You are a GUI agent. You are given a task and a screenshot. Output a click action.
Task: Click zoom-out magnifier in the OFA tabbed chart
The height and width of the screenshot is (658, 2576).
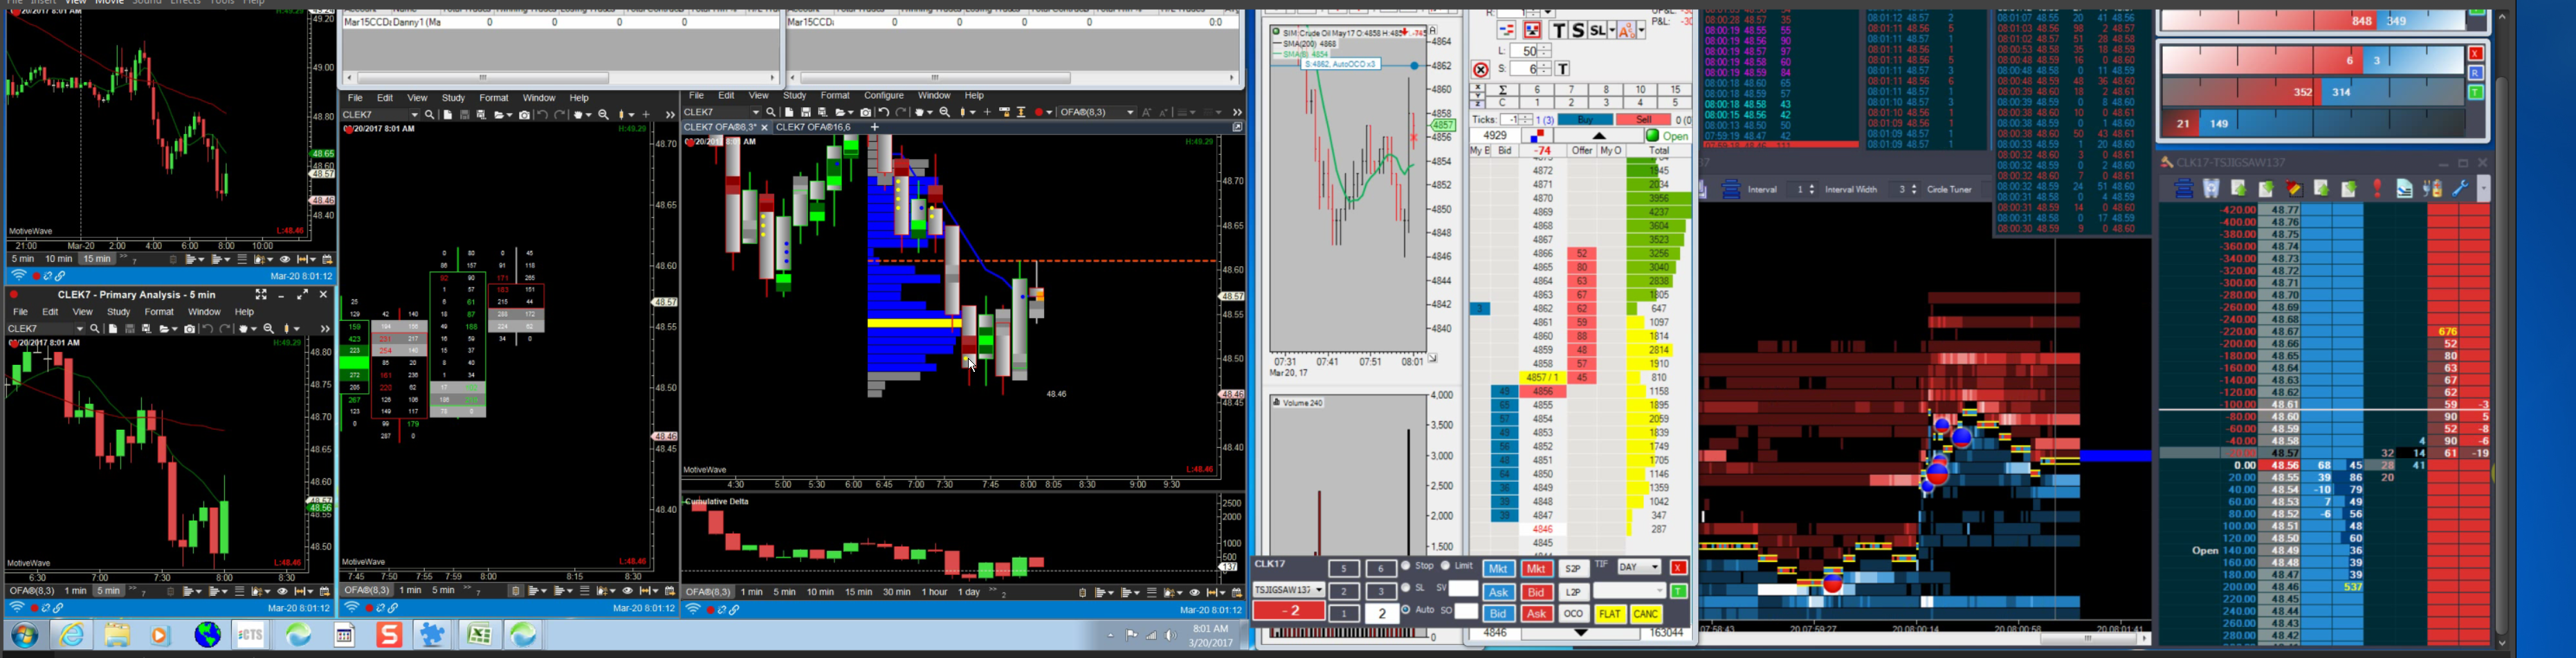click(x=945, y=113)
